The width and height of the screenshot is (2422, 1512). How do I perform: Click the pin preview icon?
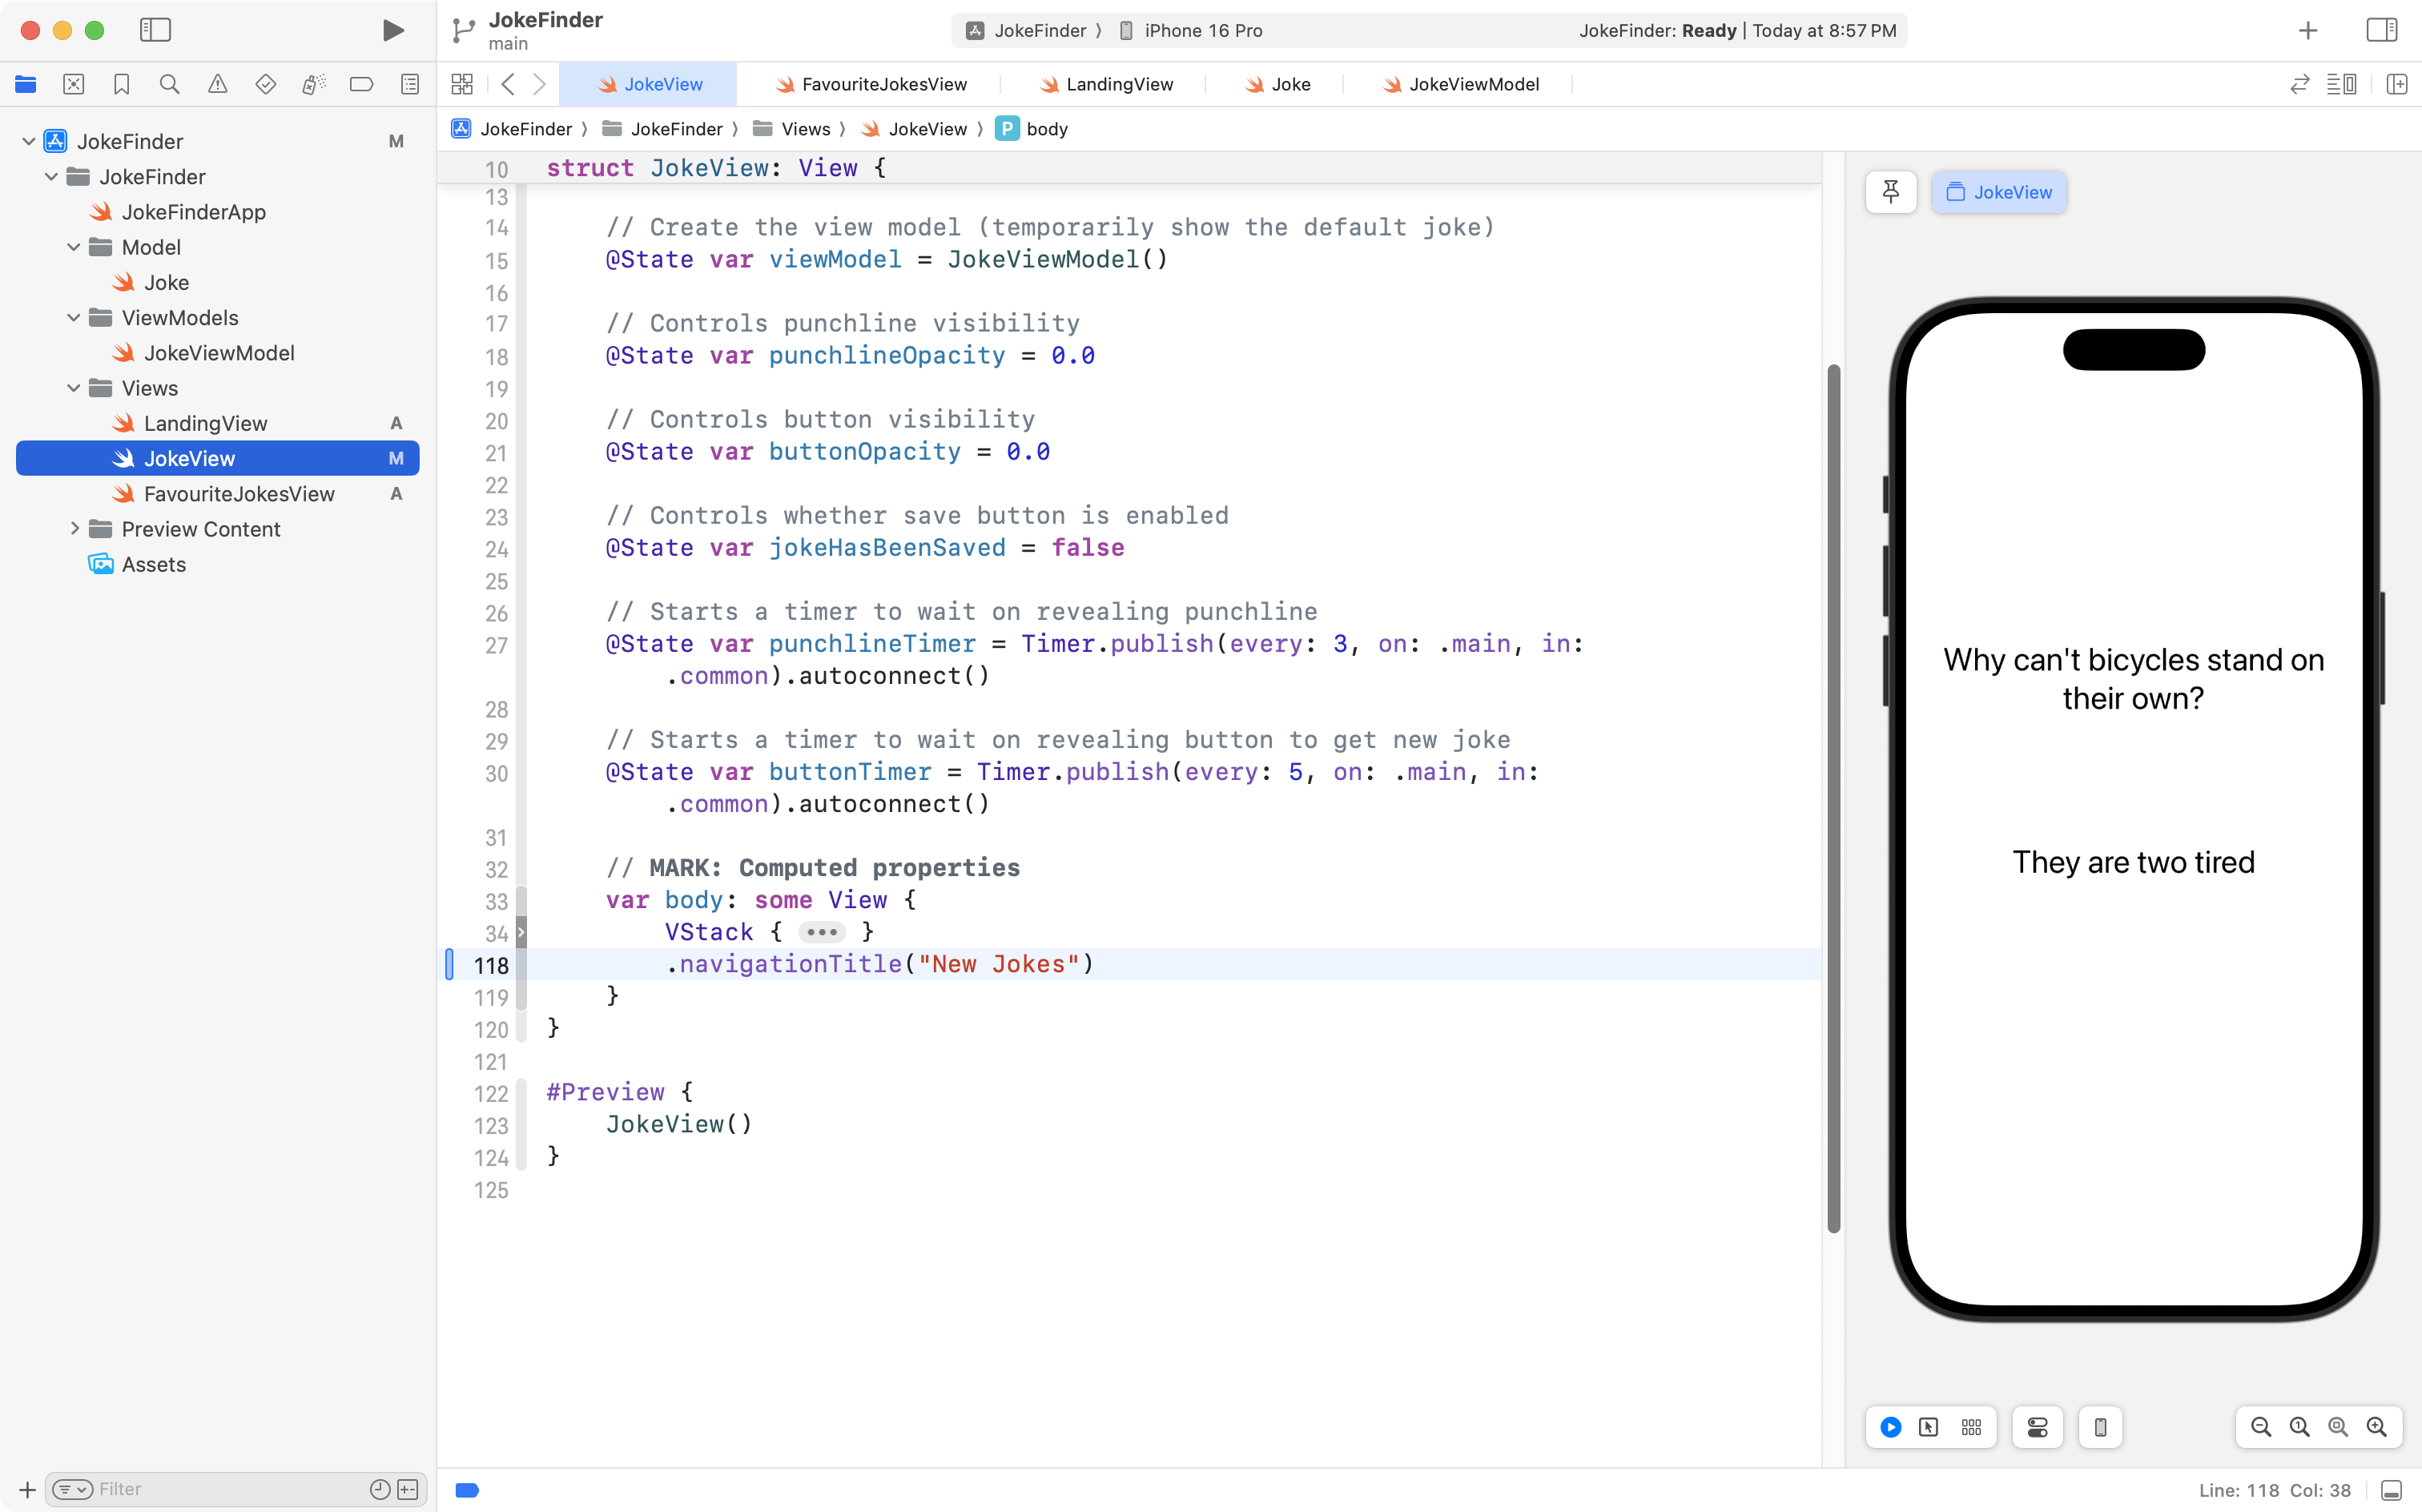coord(1890,192)
